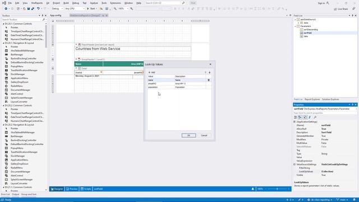This screenshot has height=202, width=359.
Task: Collapse DX.20.2: Navigation & Layout toolbox group
Action: [3, 125]
